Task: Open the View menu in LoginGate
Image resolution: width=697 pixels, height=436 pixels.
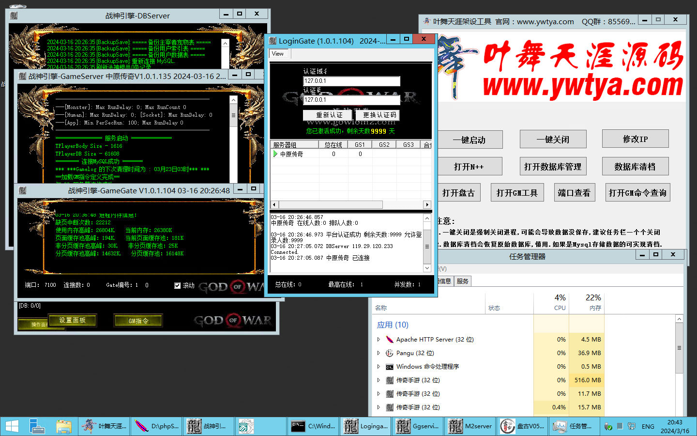Action: pyautogui.click(x=278, y=54)
